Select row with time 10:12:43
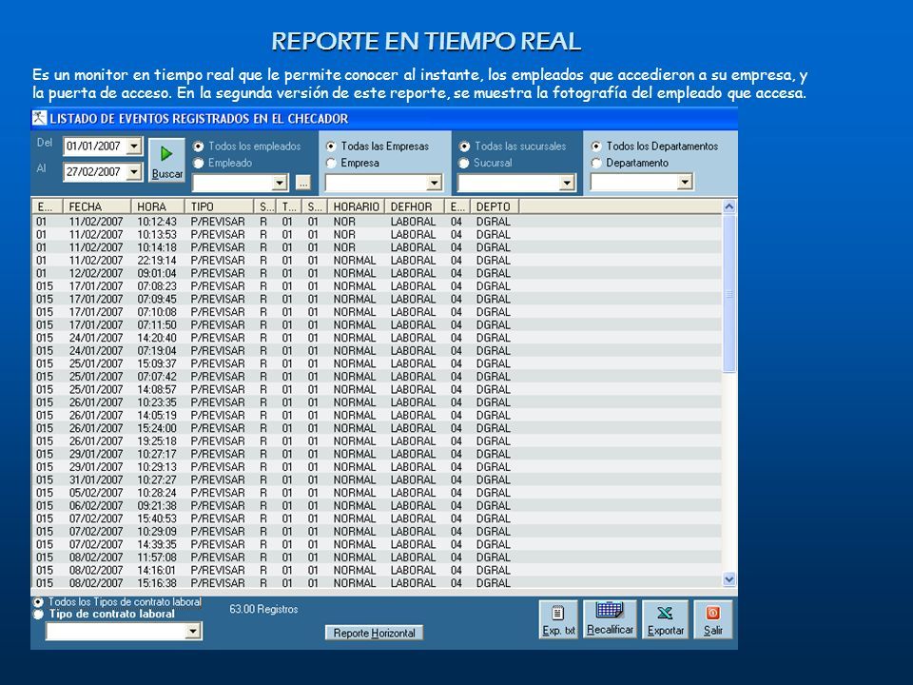 [x=377, y=222]
